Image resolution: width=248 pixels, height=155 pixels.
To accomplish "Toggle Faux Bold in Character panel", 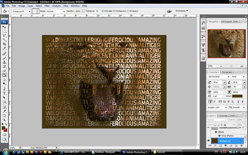I will click(210, 102).
